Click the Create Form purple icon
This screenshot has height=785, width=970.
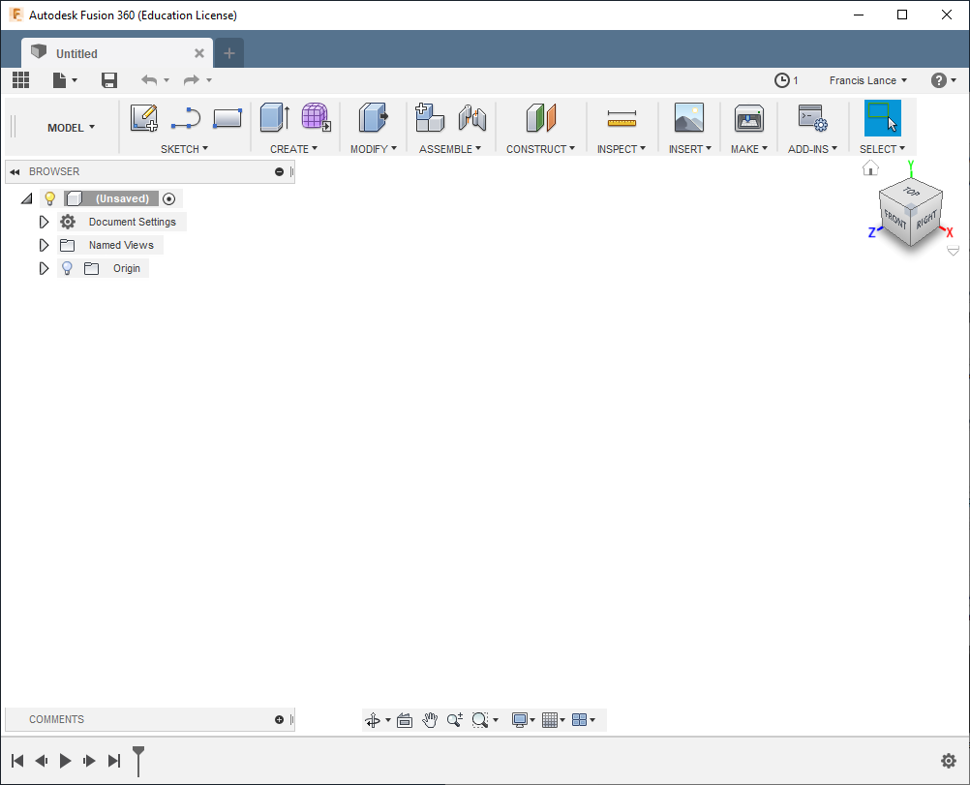pyautogui.click(x=317, y=117)
